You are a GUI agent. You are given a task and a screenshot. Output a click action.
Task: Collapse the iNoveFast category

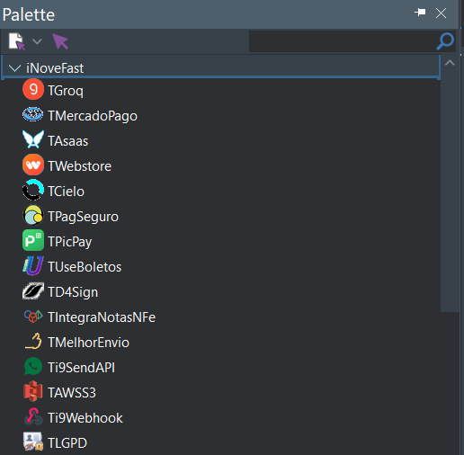14,68
